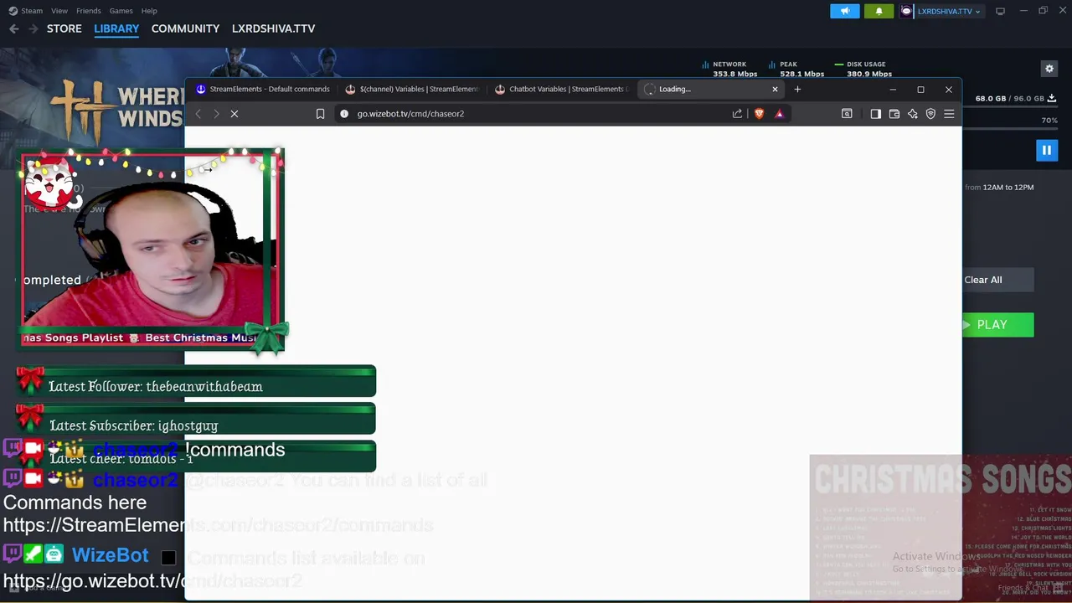Click the download icon next to 96.0 GB
The width and height of the screenshot is (1072, 603).
[1051, 98]
